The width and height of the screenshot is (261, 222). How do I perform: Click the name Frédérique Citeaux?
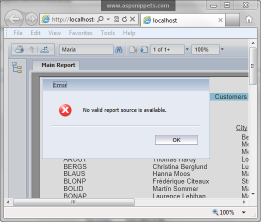click(x=181, y=181)
